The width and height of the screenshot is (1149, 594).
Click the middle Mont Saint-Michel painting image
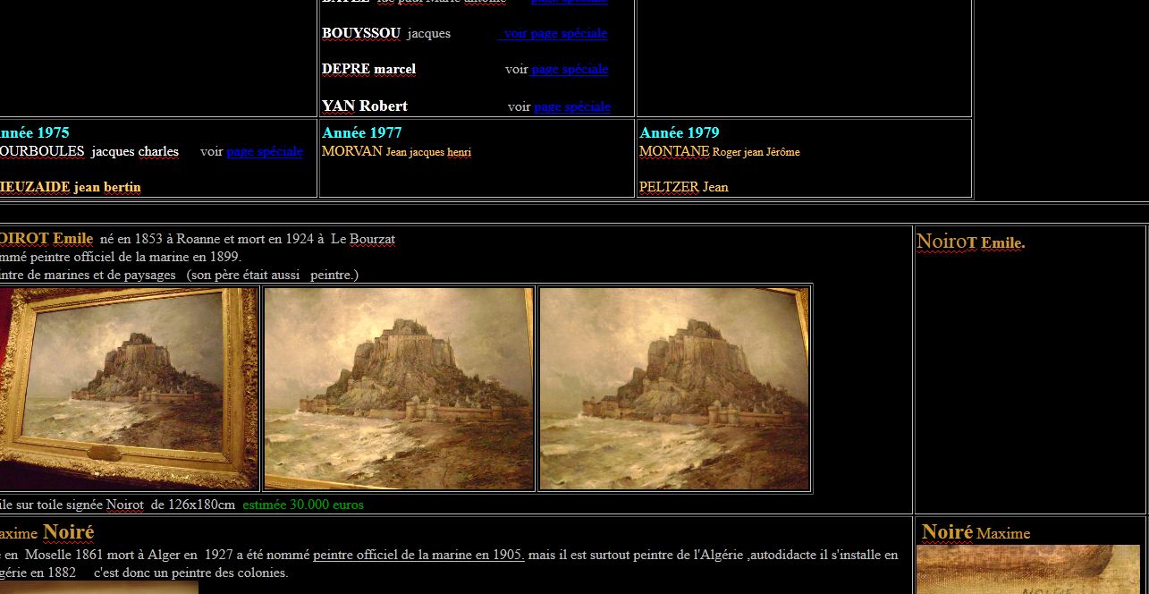(399, 388)
